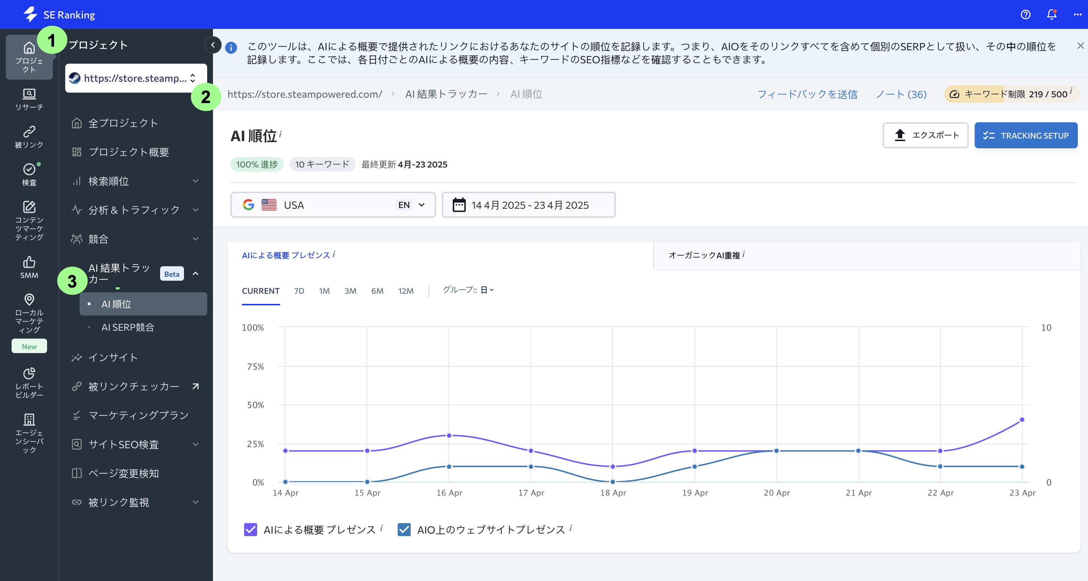The width and height of the screenshot is (1088, 581).
Task: Click the calendar icon in date range
Action: pyautogui.click(x=459, y=205)
